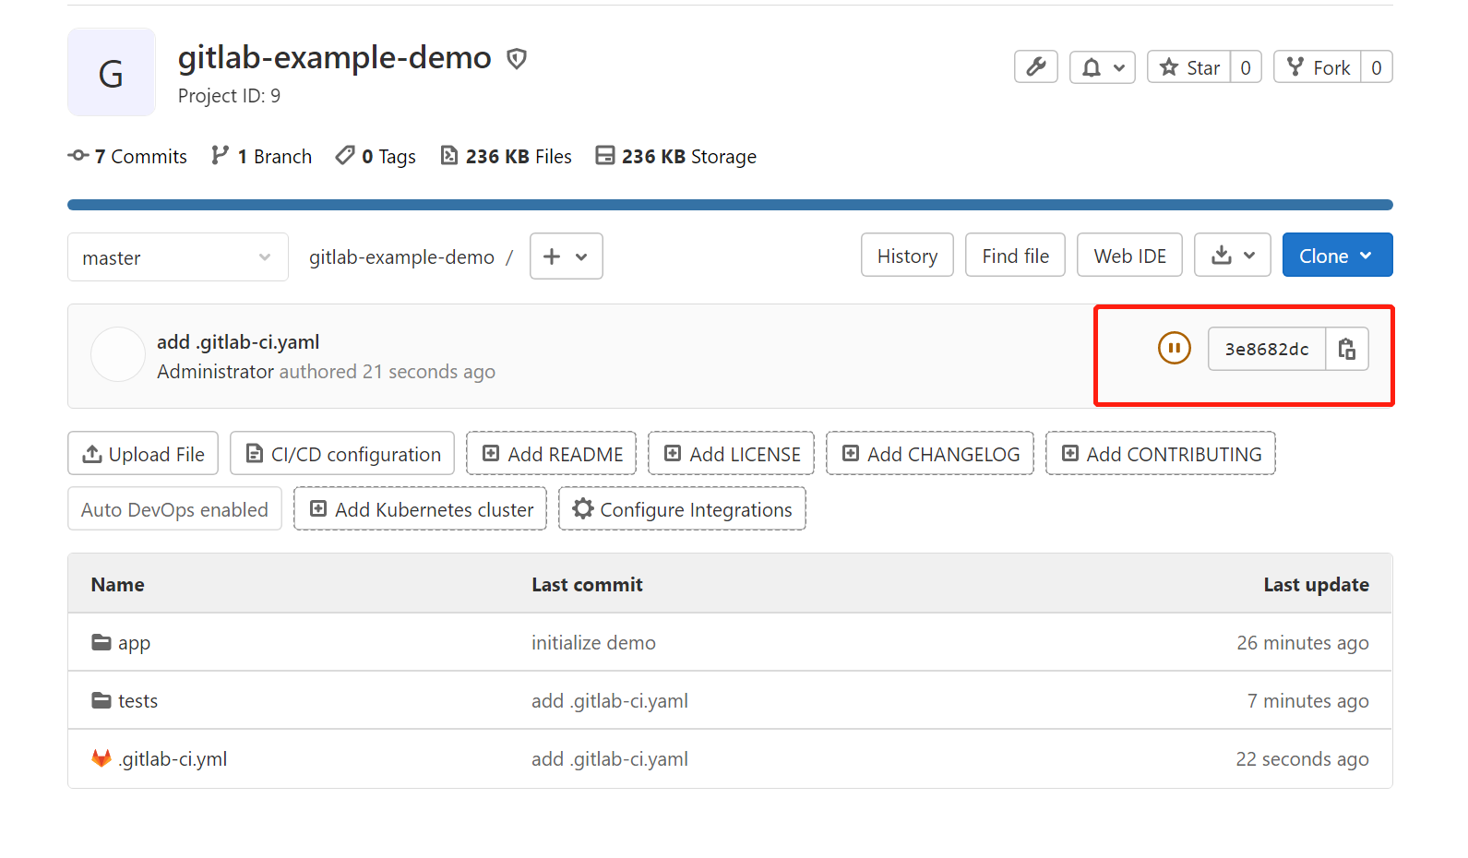Open the 236 KB Files link

(x=507, y=157)
